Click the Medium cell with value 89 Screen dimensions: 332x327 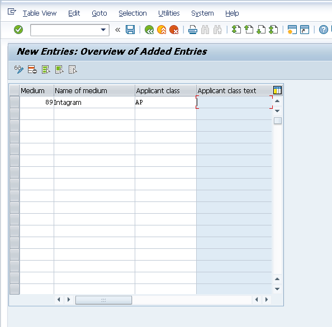pos(37,102)
